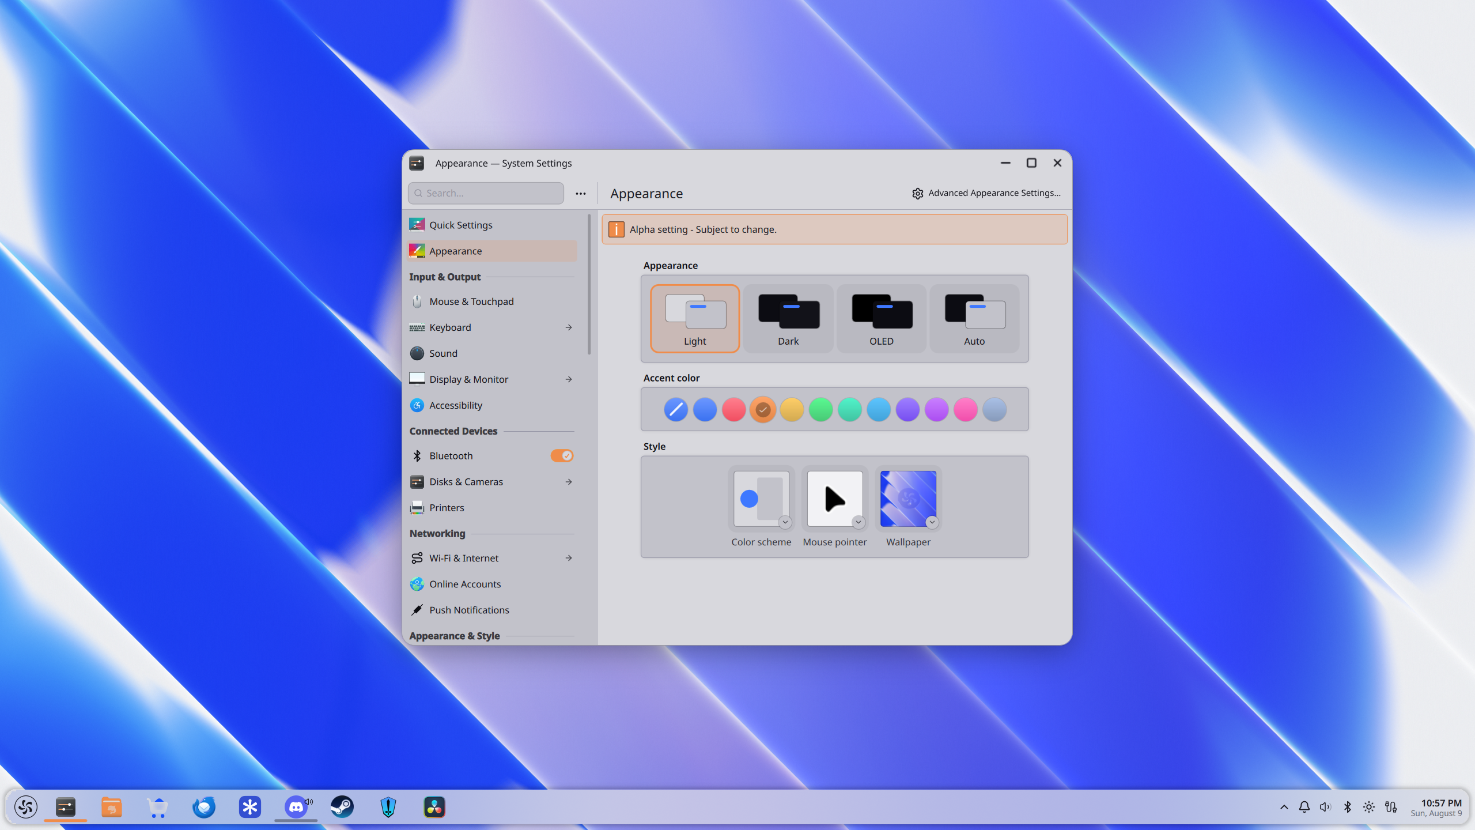
Task: Select Appearance in the sidebar list
Action: coord(492,251)
